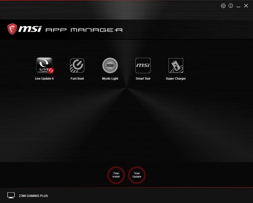253x203 pixels.
Task: Click the Fast Boot label text
Action: tap(77, 79)
